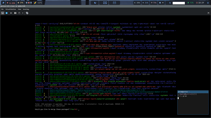Open the weather -1°C widget
The width and height of the screenshot is (211, 118).
tap(38, 3)
